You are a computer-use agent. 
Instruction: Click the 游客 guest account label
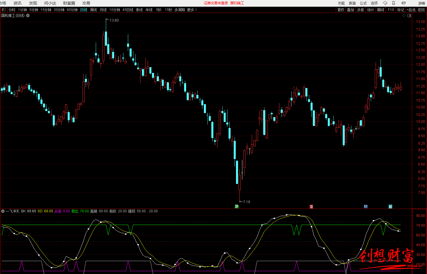click(x=422, y=3)
